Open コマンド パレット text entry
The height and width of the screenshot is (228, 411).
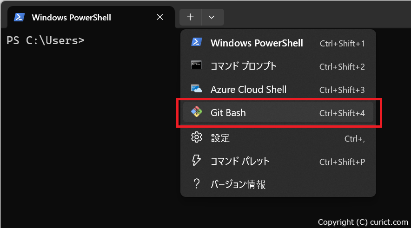pos(240,162)
